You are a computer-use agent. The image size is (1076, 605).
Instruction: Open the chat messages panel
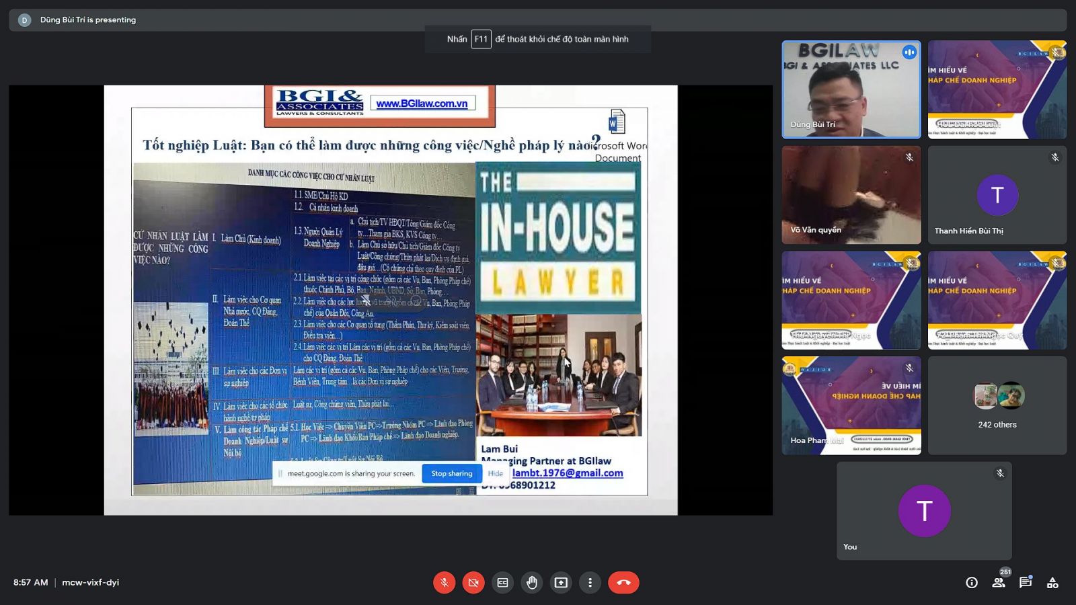(1026, 583)
